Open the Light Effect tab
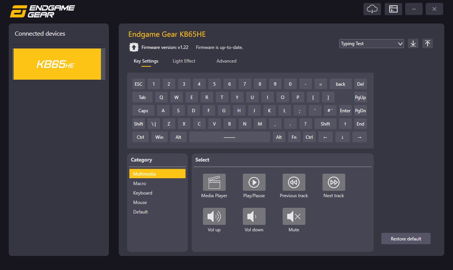Viewport: 453px width, 270px height. coord(184,61)
